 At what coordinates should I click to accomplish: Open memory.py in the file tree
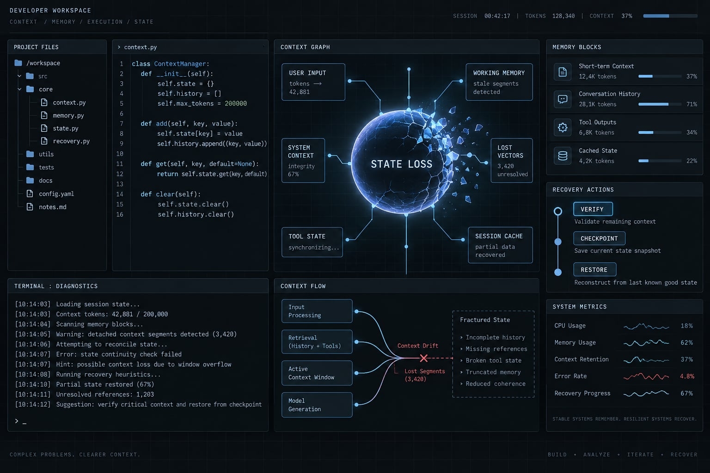pos(68,115)
